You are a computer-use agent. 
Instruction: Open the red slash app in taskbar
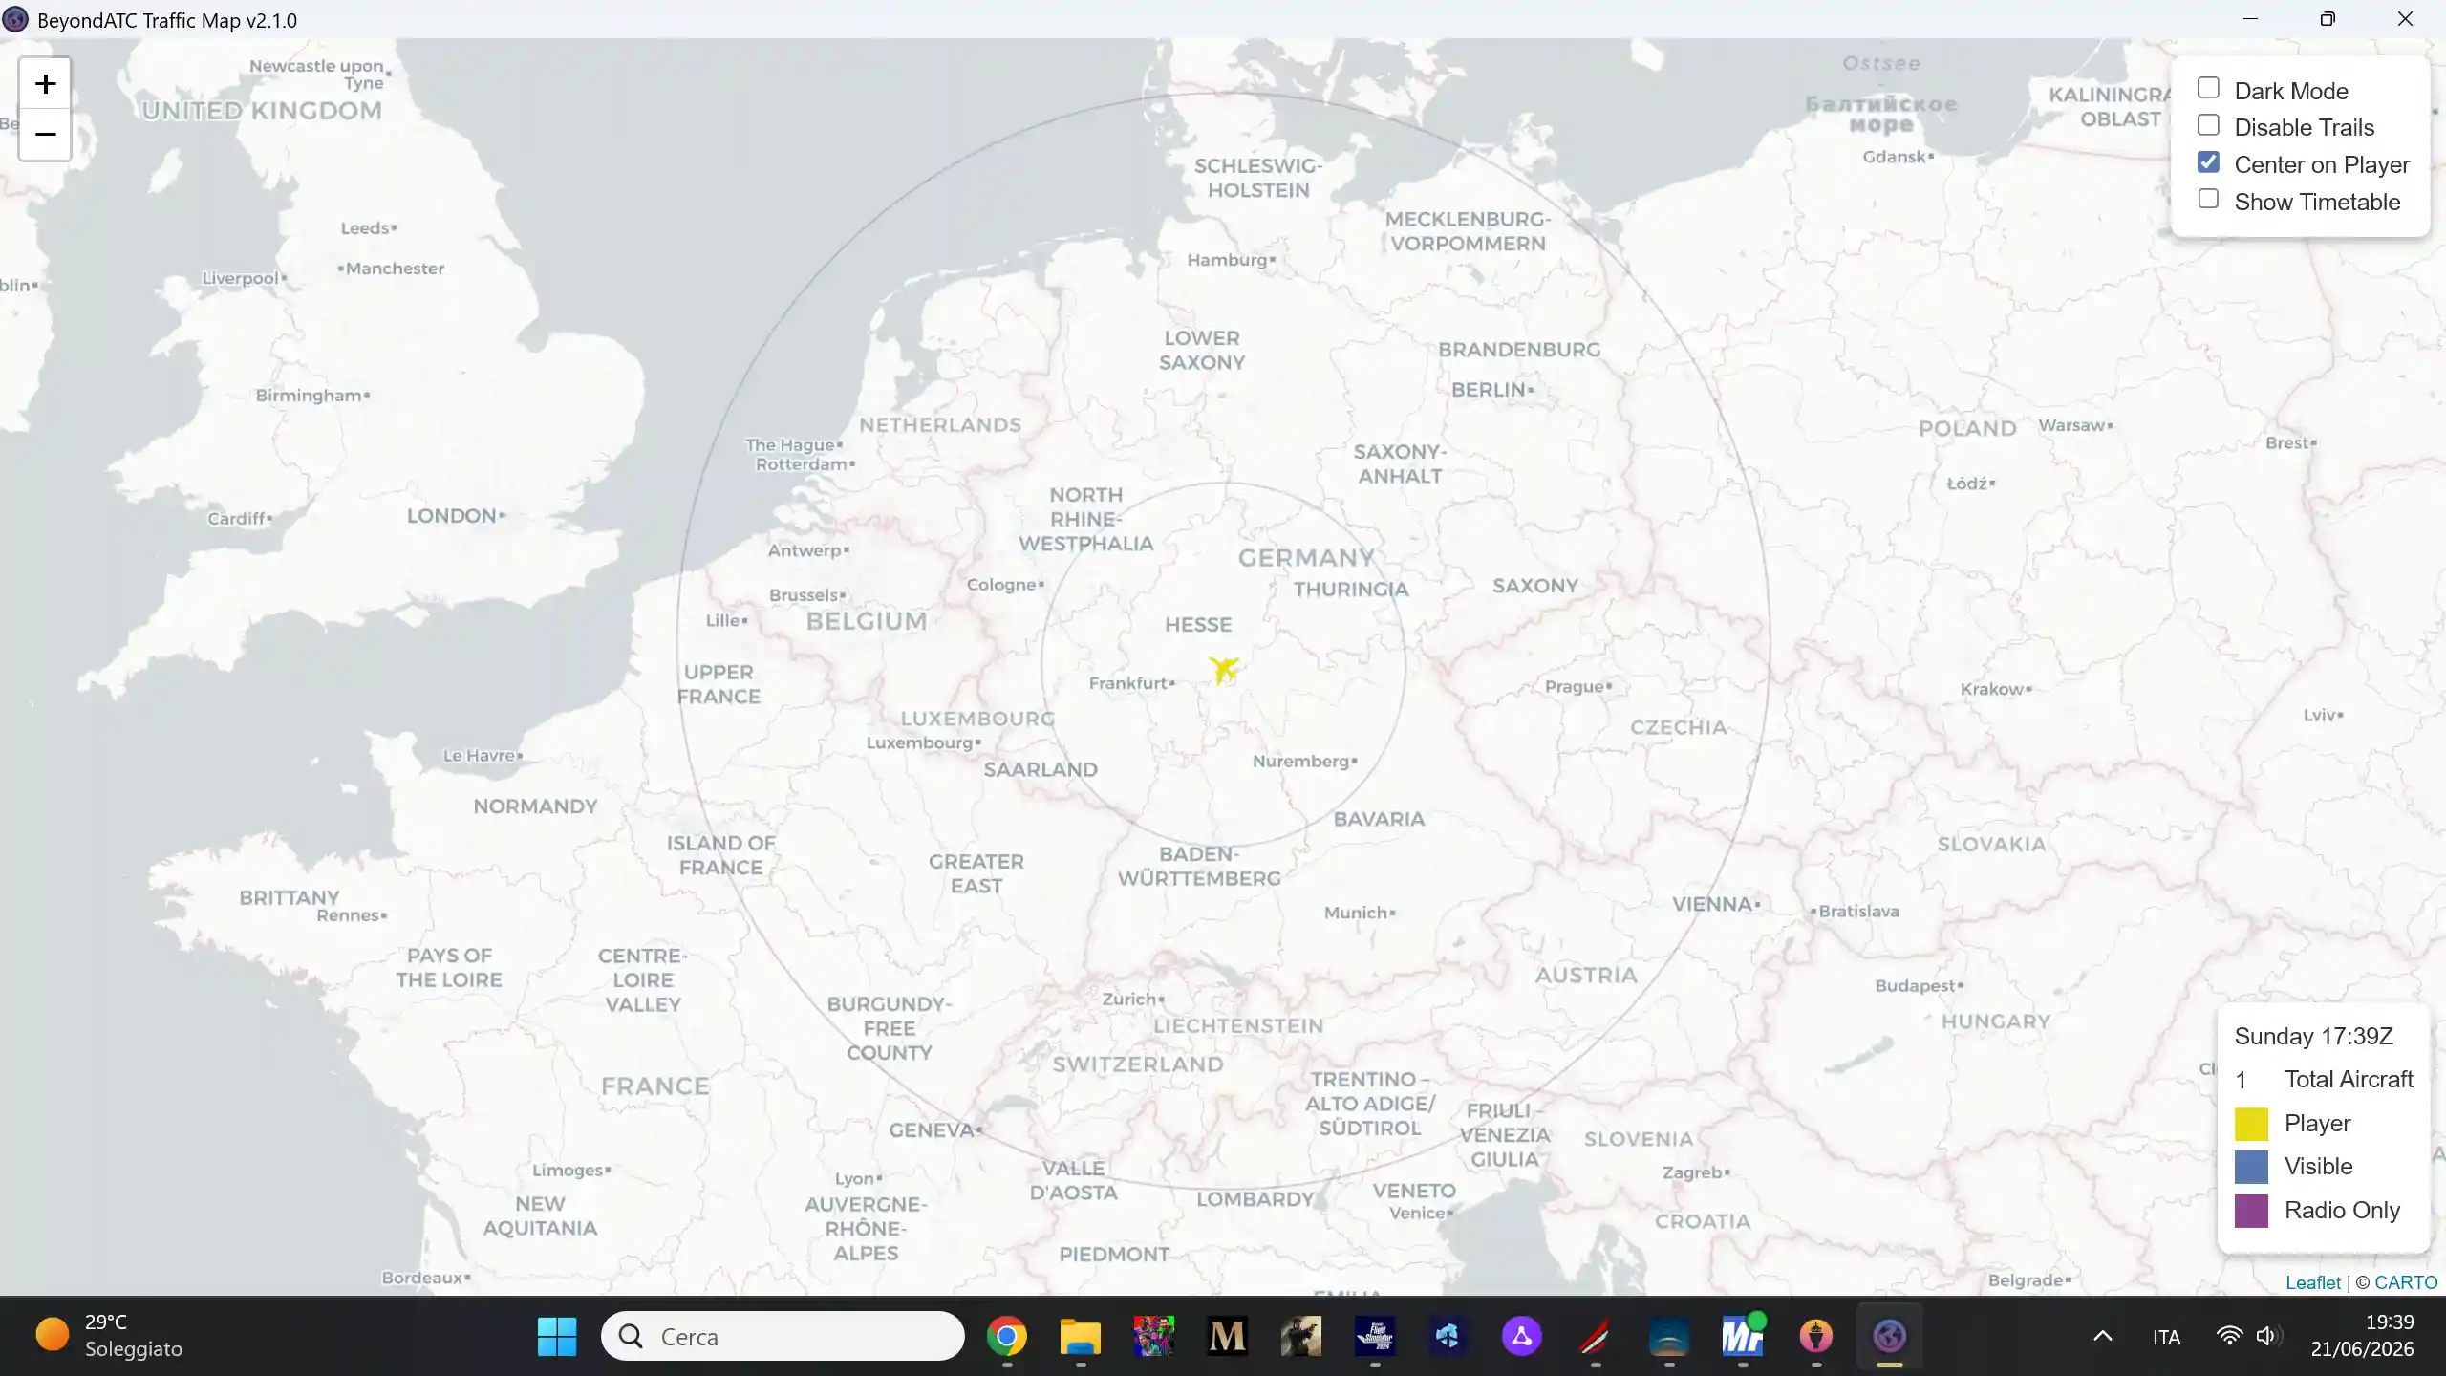tap(1595, 1336)
